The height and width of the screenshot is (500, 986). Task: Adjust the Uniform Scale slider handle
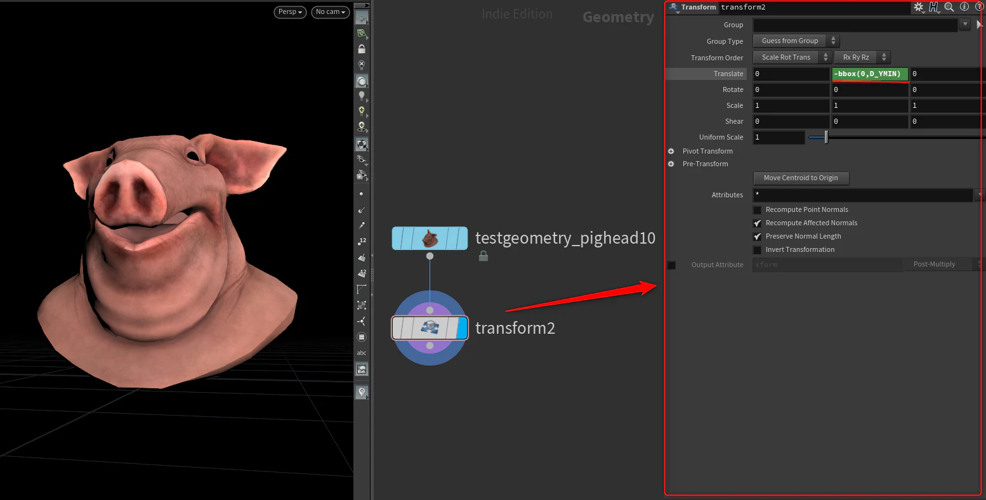click(x=825, y=137)
